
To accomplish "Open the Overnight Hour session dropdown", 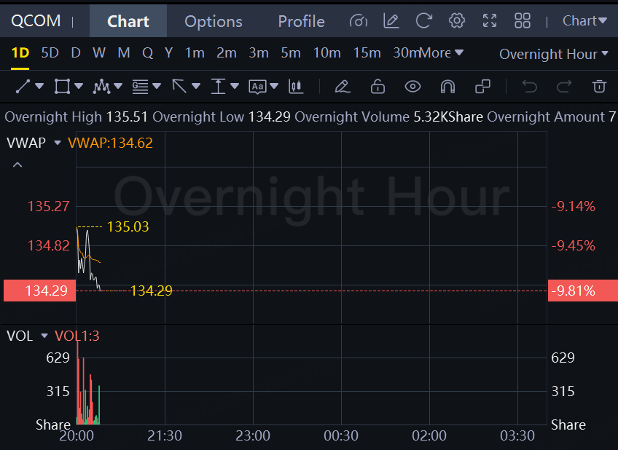I will [553, 54].
